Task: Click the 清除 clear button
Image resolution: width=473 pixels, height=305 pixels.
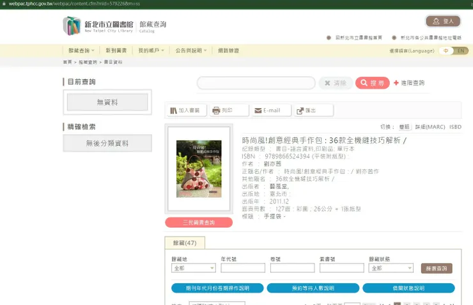Action: point(336,83)
